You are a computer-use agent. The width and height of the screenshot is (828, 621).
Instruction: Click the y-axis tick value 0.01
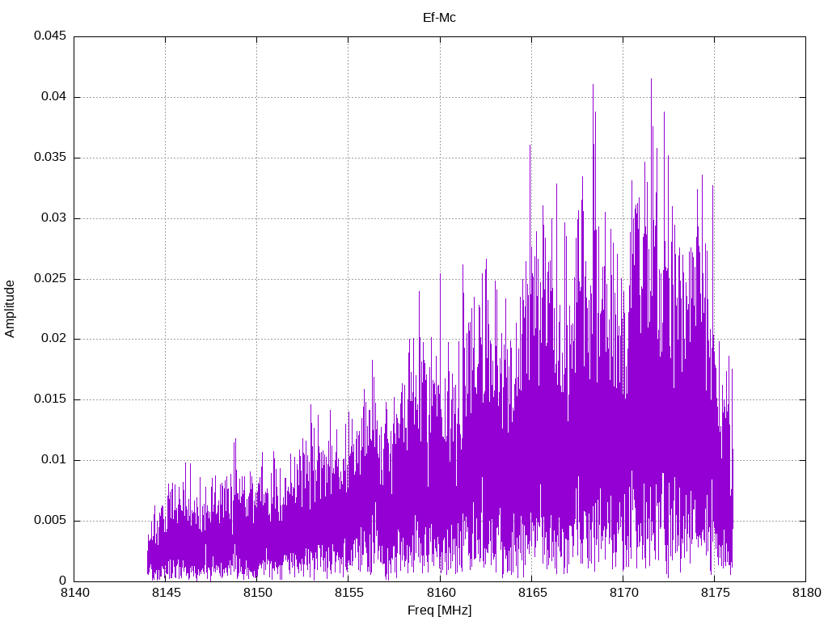click(54, 459)
